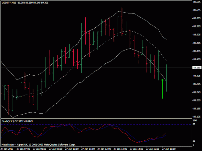Click the tallest red bar at 13:00 peak
Viewport: 202px width, 151px height.
(122, 22)
